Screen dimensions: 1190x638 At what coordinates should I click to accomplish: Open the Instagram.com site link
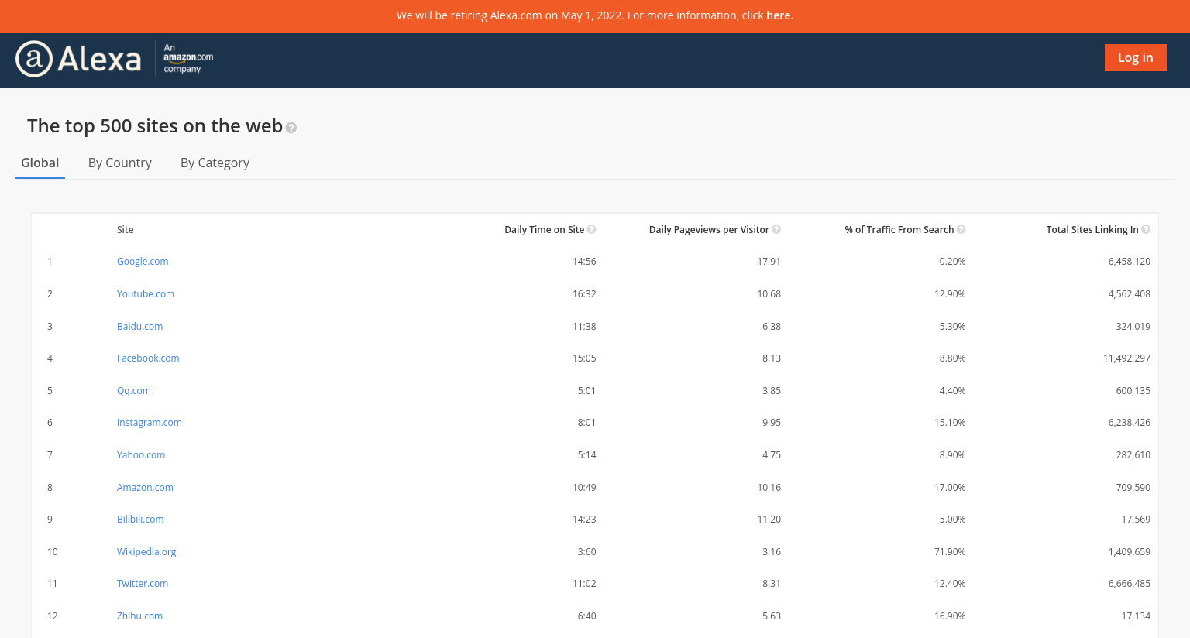pyautogui.click(x=150, y=423)
